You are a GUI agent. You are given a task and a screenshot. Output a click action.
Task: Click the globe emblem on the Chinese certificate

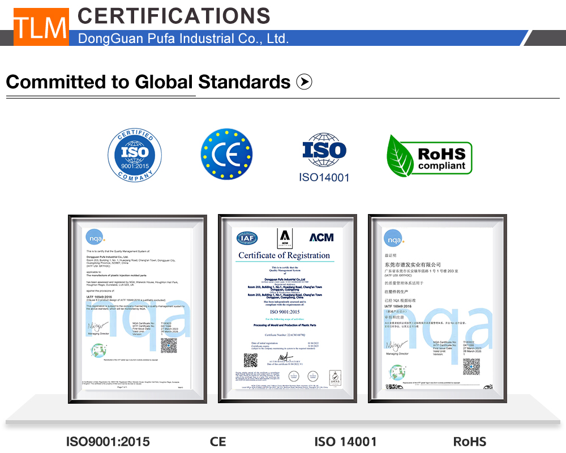(x=397, y=372)
